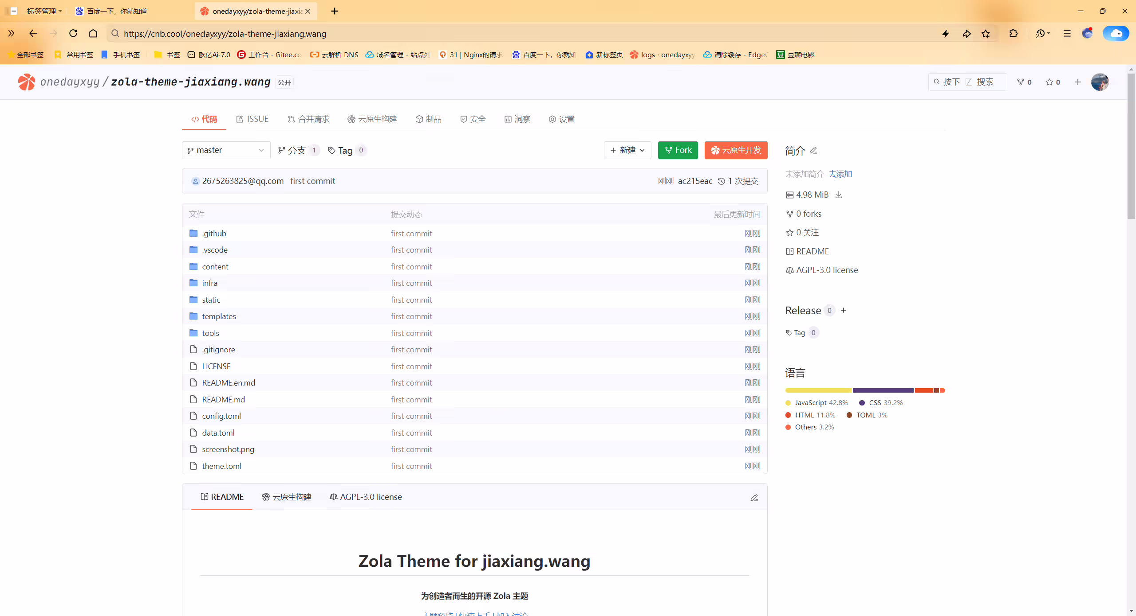
Task: Open the 安全 tab
Action: coord(473,119)
